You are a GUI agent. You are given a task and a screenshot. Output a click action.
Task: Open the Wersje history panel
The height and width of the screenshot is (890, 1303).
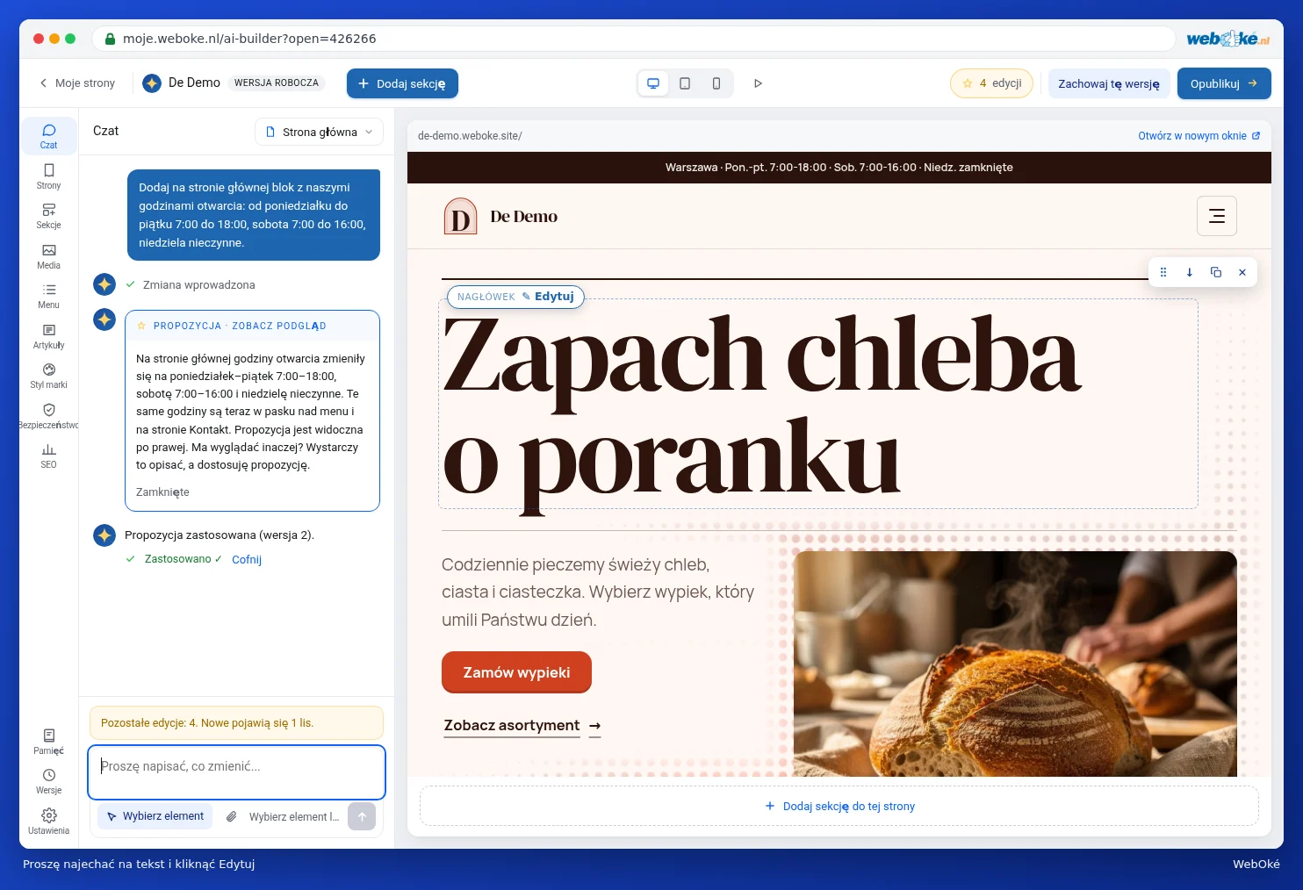click(x=48, y=781)
